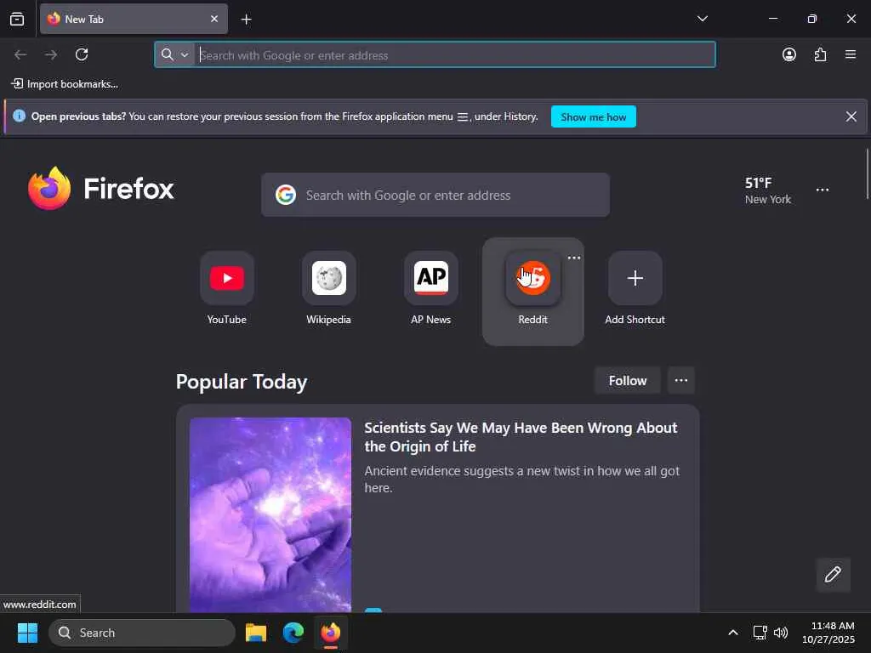Open the Windows Start menu
This screenshot has width=871, height=653.
(27, 633)
